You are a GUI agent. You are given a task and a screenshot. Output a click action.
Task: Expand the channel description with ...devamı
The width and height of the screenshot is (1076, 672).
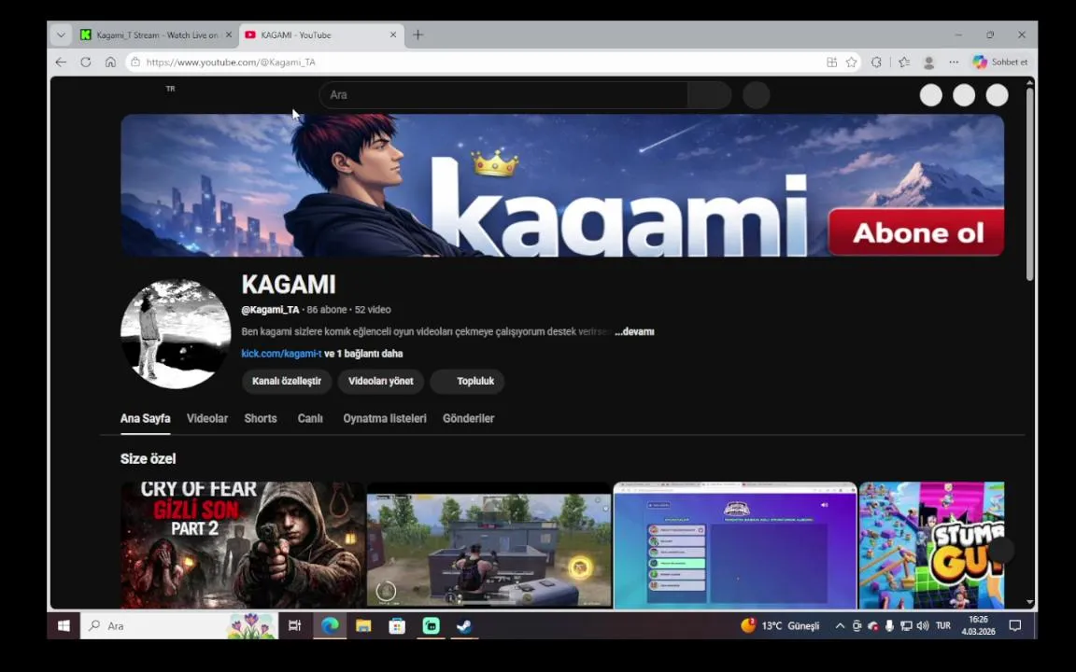coord(634,332)
